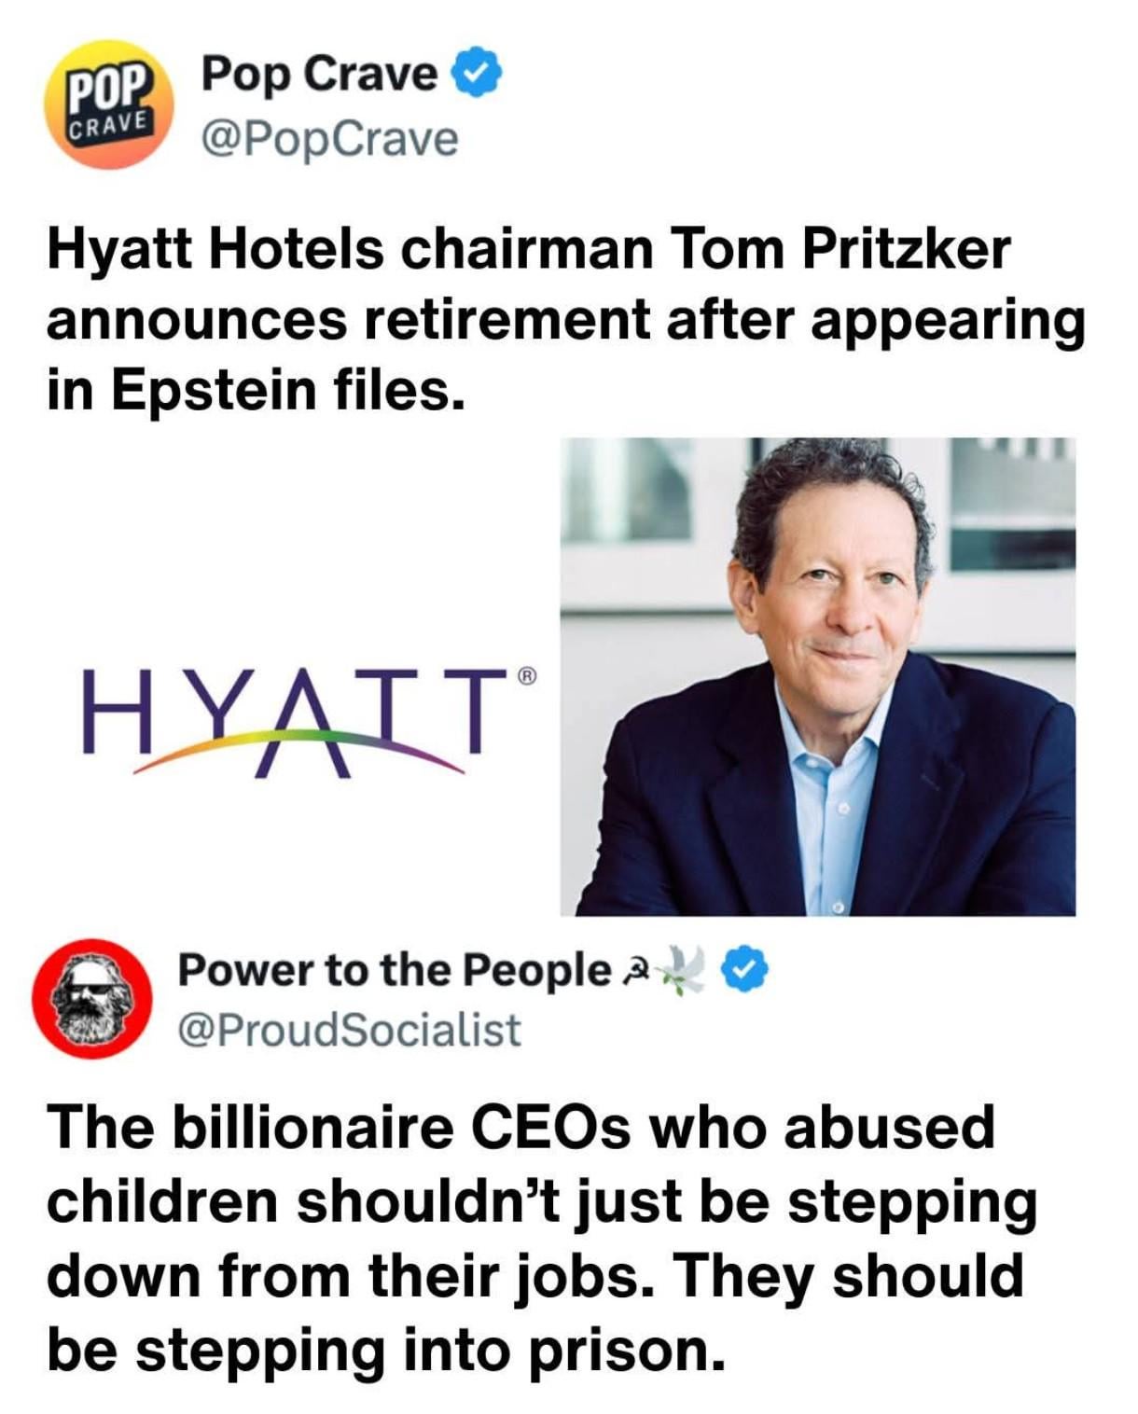This screenshot has height=1414, width=1138.
Task: Open the photo of the man in the navy blazer
Action: click(818, 676)
